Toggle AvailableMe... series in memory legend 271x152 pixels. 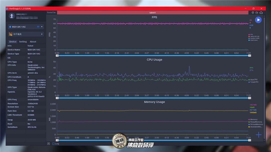pos(255,127)
